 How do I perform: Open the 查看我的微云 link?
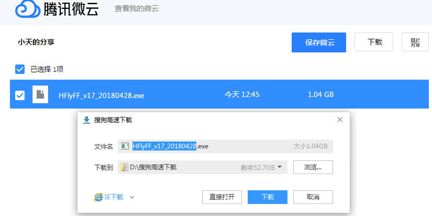pos(137,8)
